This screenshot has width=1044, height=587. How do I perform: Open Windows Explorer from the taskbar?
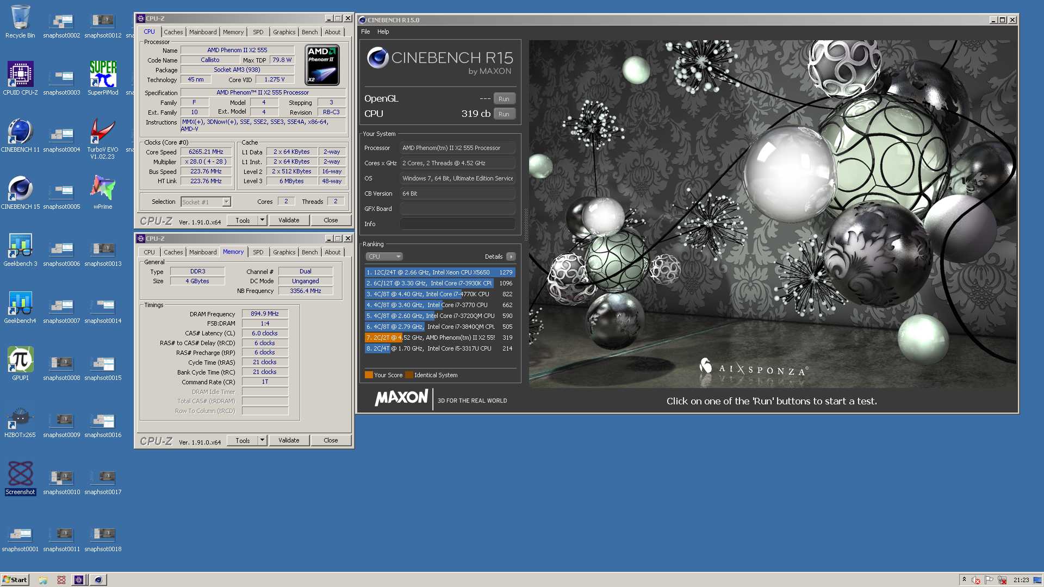coord(43,580)
